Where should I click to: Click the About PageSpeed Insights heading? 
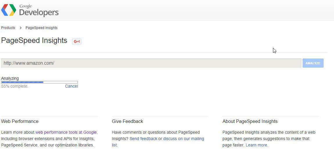tap(250, 121)
